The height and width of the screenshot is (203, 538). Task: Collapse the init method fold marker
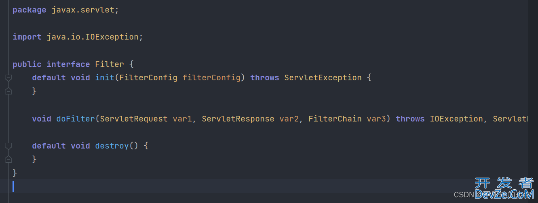coord(8,78)
